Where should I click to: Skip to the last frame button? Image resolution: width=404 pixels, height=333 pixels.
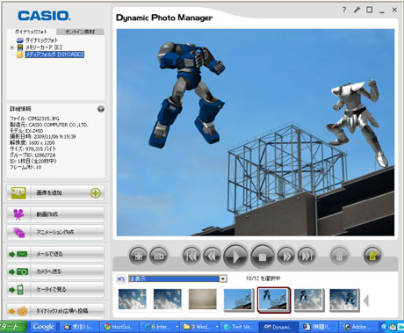pos(307,256)
